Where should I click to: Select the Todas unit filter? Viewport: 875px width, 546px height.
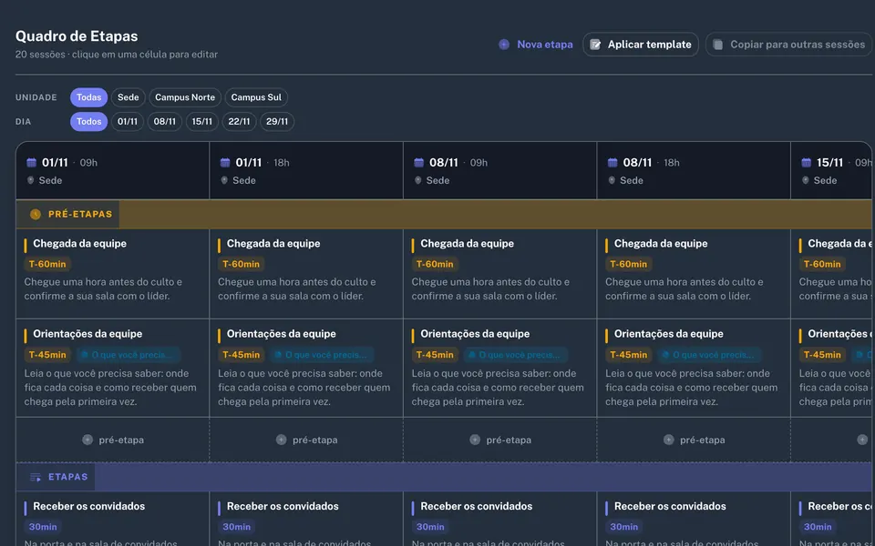coord(88,97)
